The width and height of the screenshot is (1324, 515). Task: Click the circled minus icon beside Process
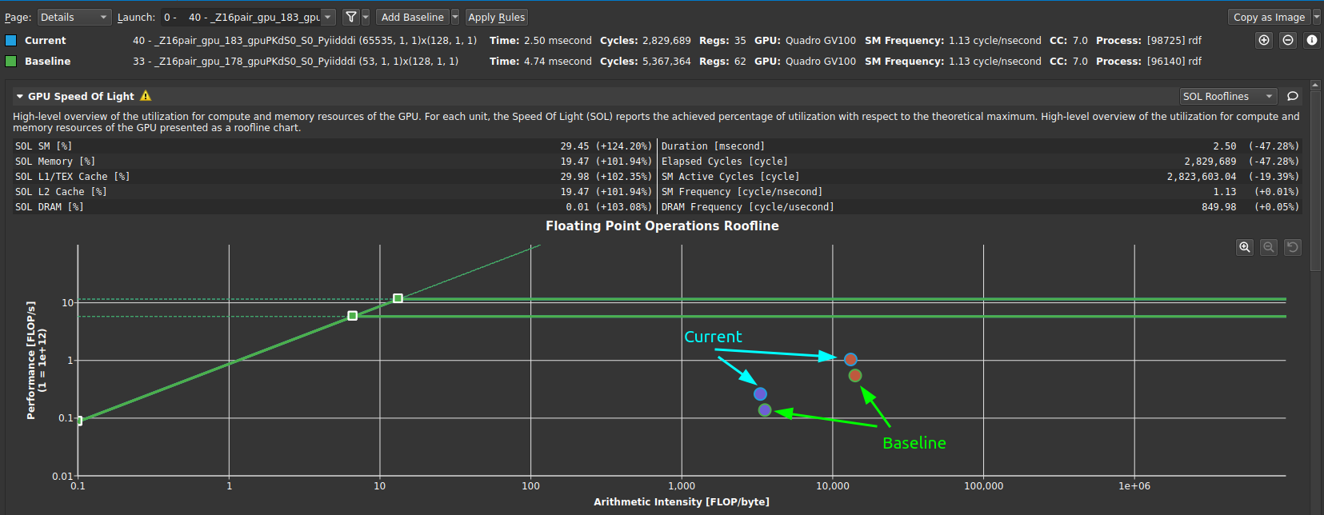pyautogui.click(x=1288, y=40)
